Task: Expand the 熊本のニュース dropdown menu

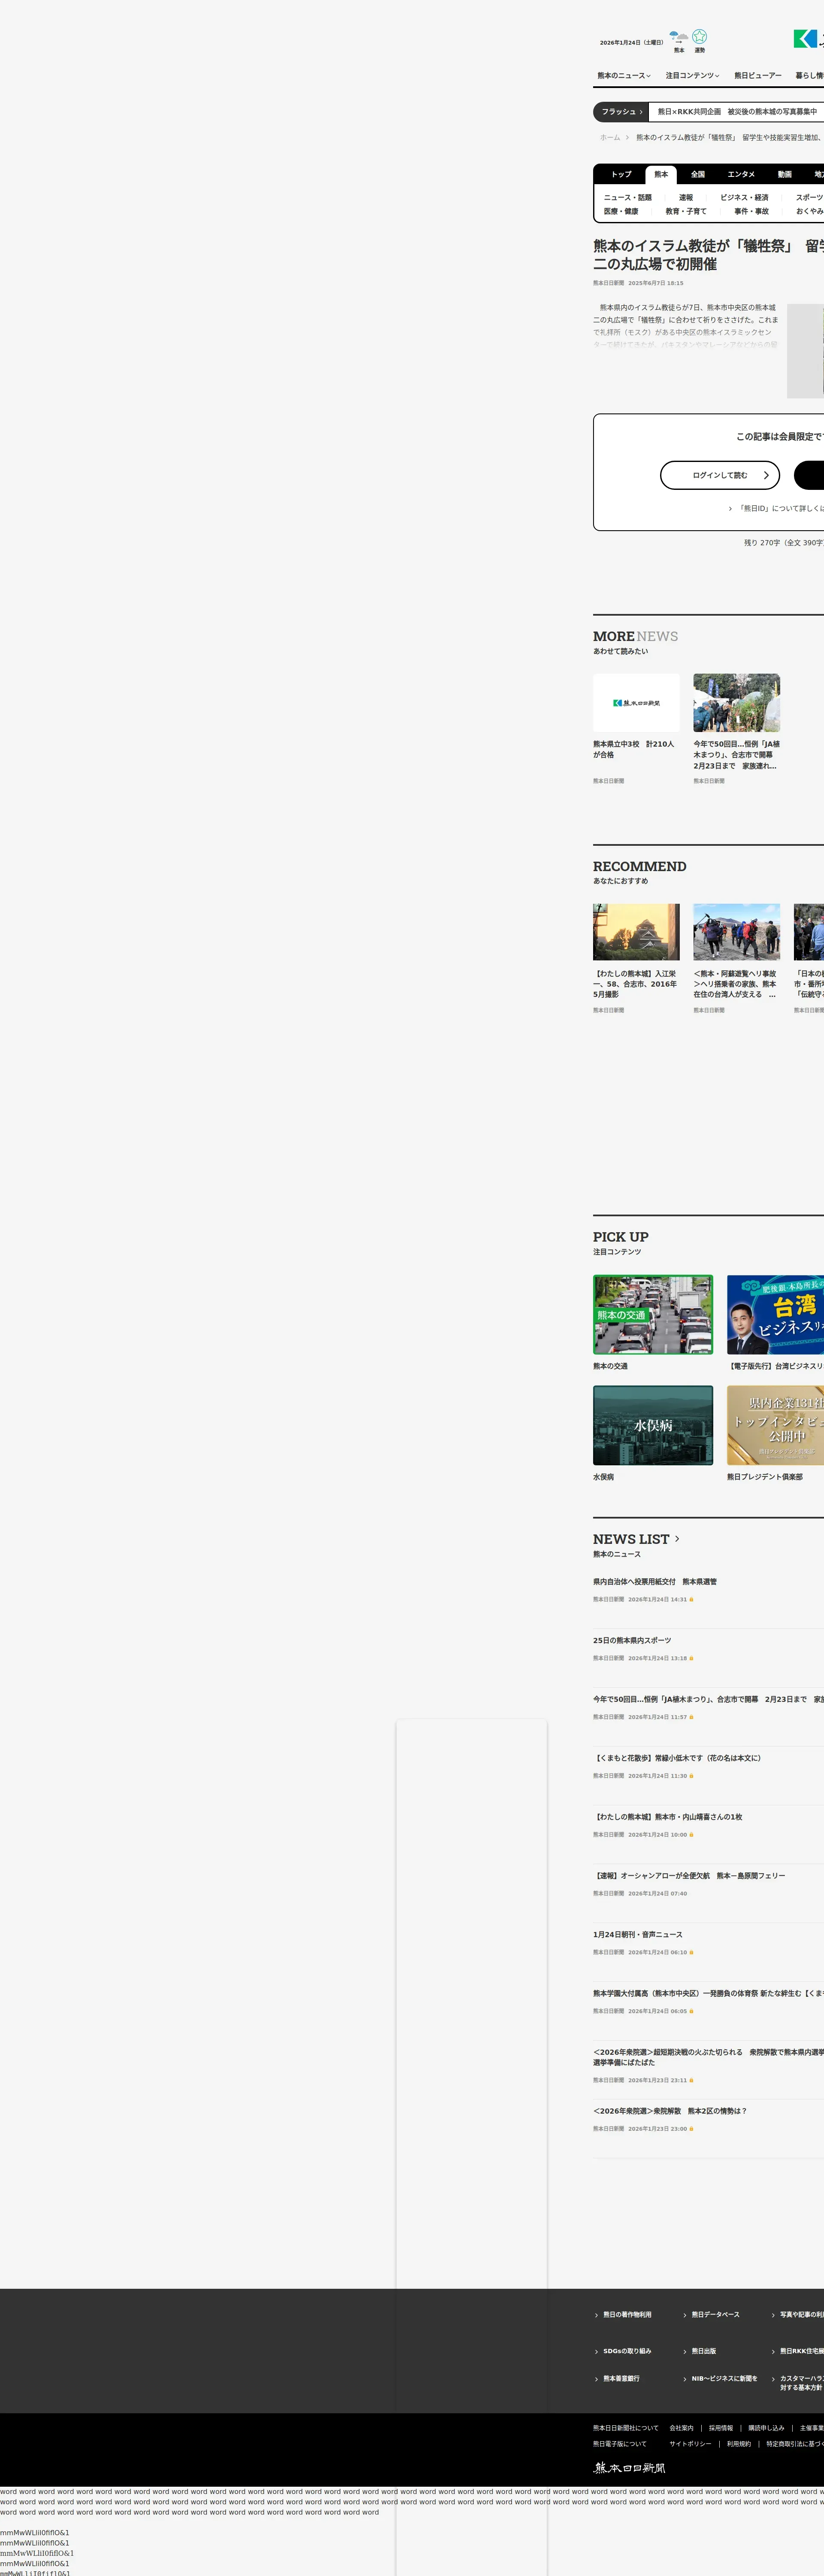Action: click(623, 76)
